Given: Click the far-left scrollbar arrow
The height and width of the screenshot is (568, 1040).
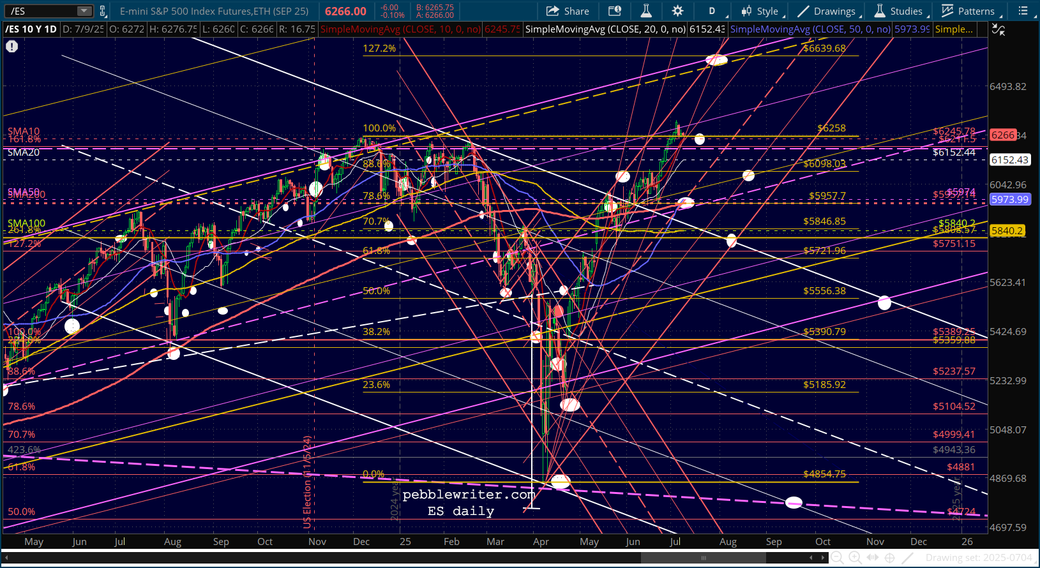Looking at the screenshot, I should (7, 558).
